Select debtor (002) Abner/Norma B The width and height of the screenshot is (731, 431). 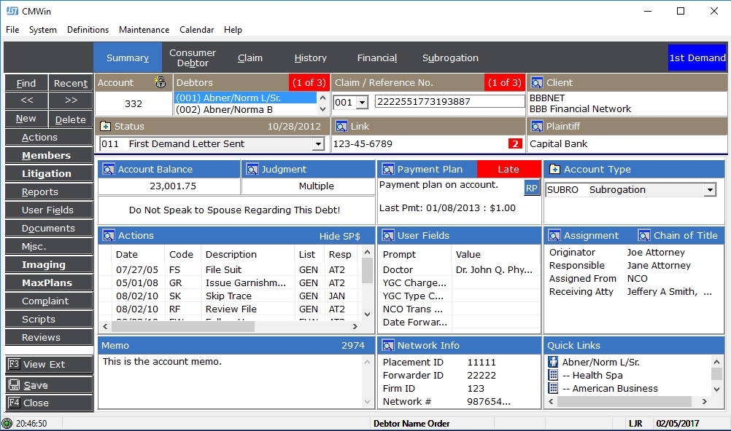coord(225,110)
